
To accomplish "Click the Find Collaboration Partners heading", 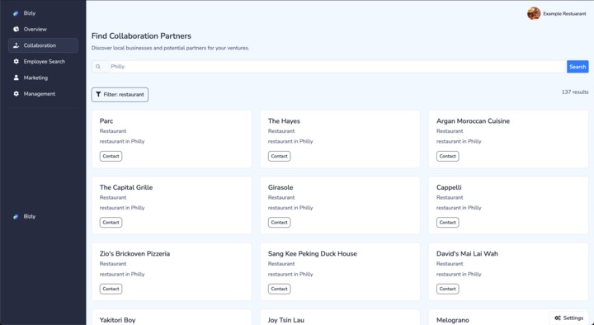I will (x=141, y=36).
